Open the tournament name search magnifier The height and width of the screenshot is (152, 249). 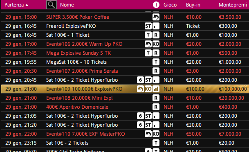point(52,5)
